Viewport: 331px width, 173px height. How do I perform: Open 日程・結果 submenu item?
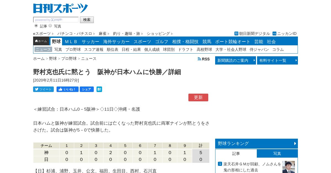click(131, 49)
